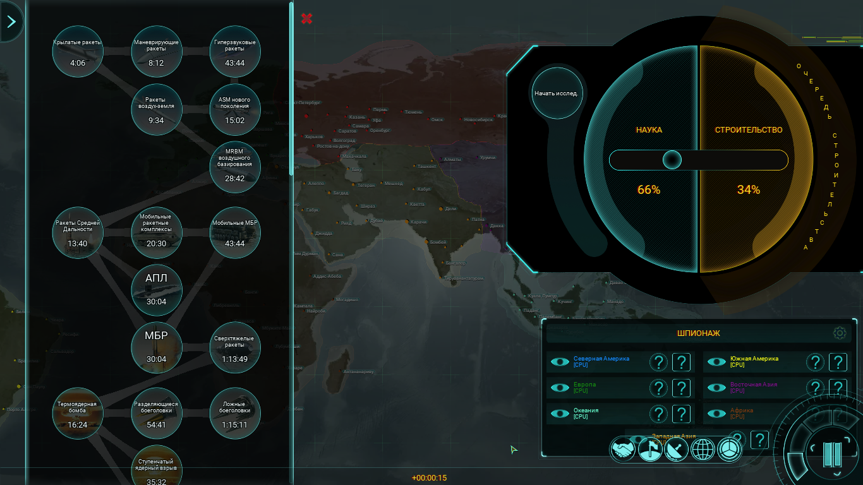Select ASM нового поколения research node
The image size is (863, 485).
[235, 109]
